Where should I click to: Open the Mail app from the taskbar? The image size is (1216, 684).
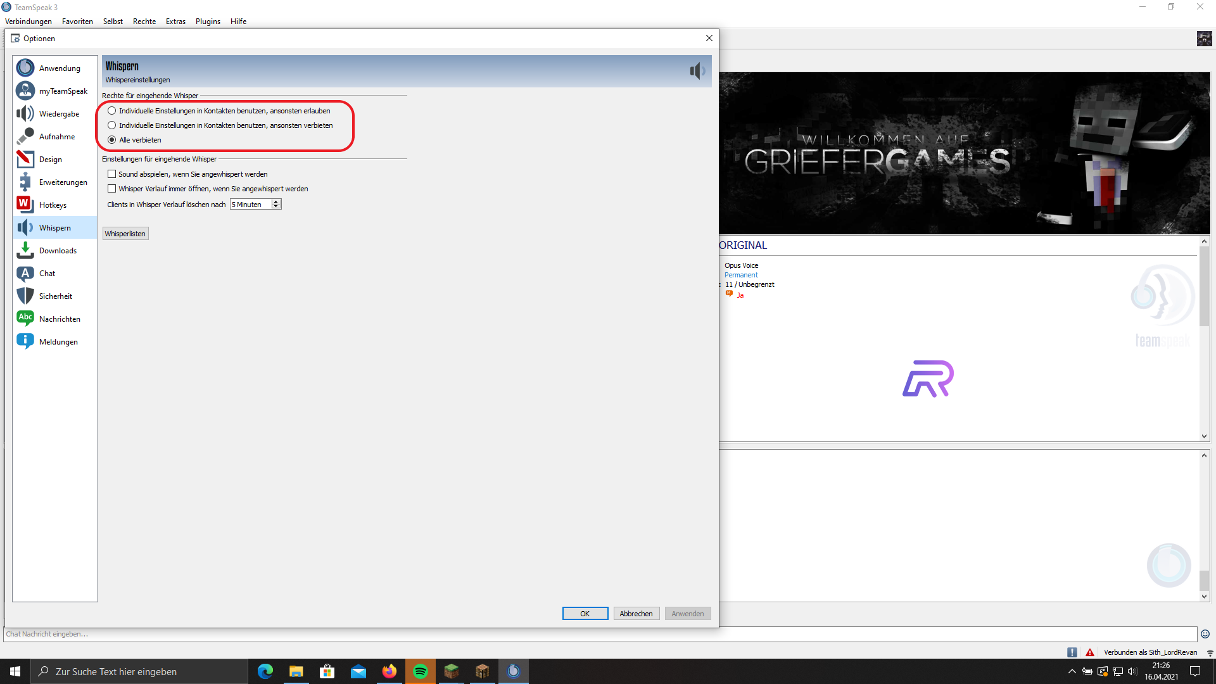(358, 671)
